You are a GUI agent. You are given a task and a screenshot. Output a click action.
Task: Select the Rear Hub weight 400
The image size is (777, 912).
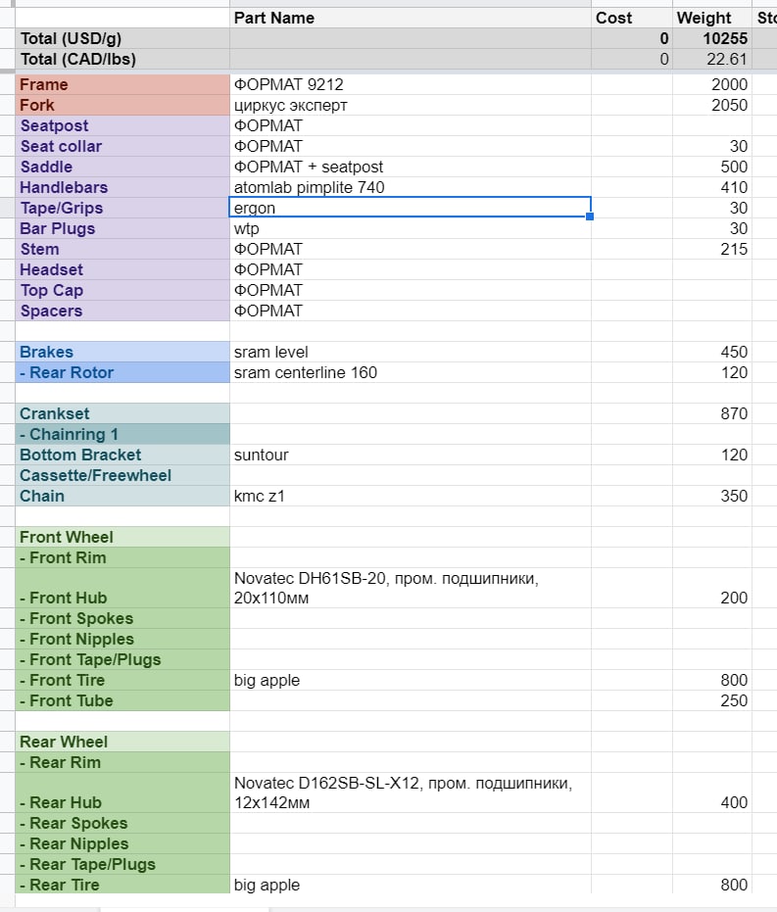click(712, 792)
